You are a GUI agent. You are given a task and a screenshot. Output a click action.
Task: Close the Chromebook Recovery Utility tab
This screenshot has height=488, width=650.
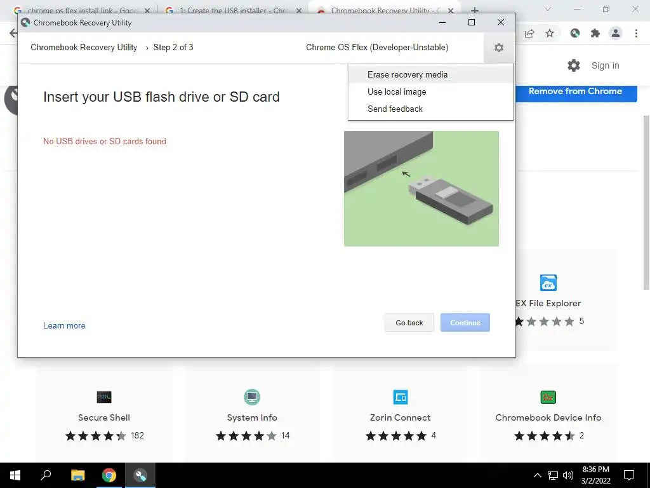coord(451,11)
